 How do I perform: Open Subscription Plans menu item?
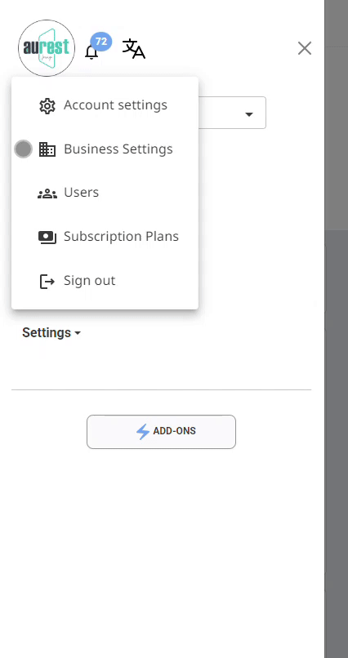105,237
